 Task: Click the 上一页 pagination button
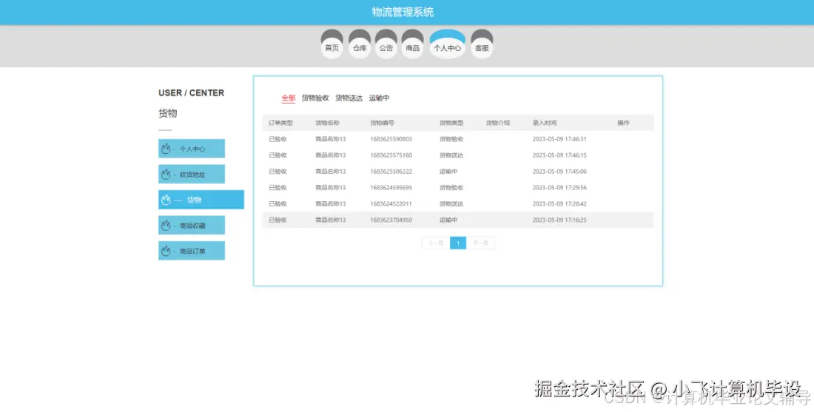pyautogui.click(x=436, y=243)
